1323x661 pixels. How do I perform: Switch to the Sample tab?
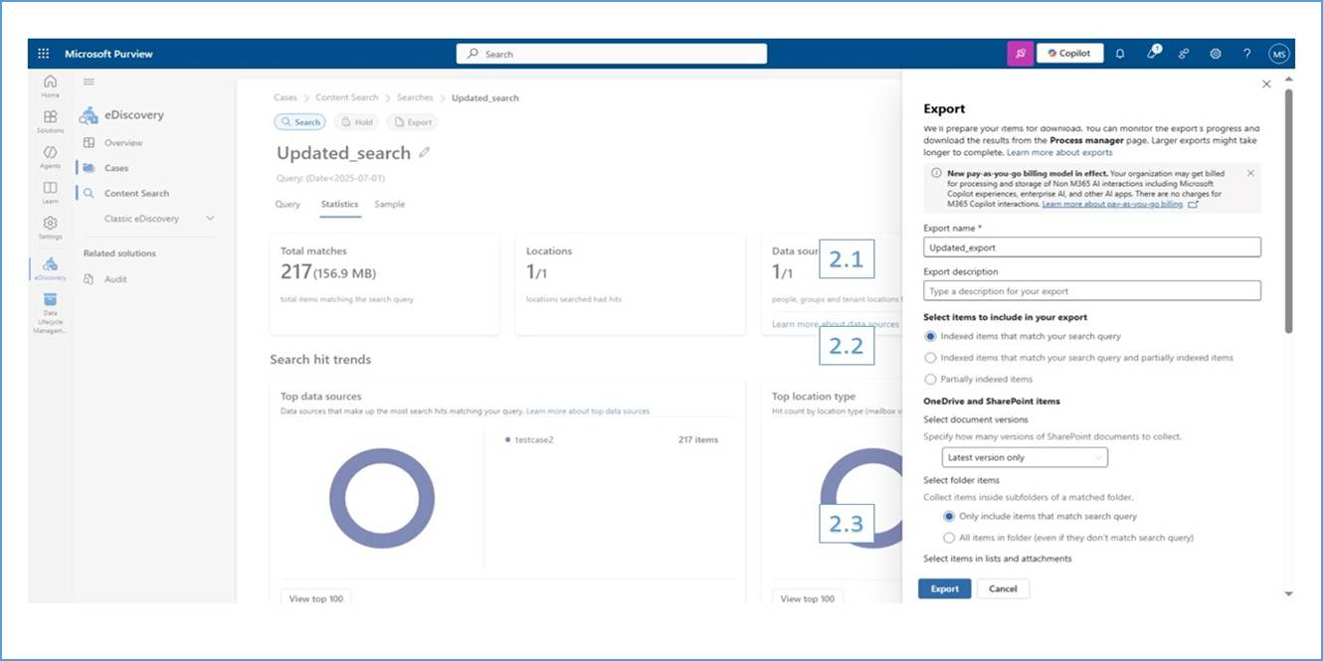[x=390, y=204]
